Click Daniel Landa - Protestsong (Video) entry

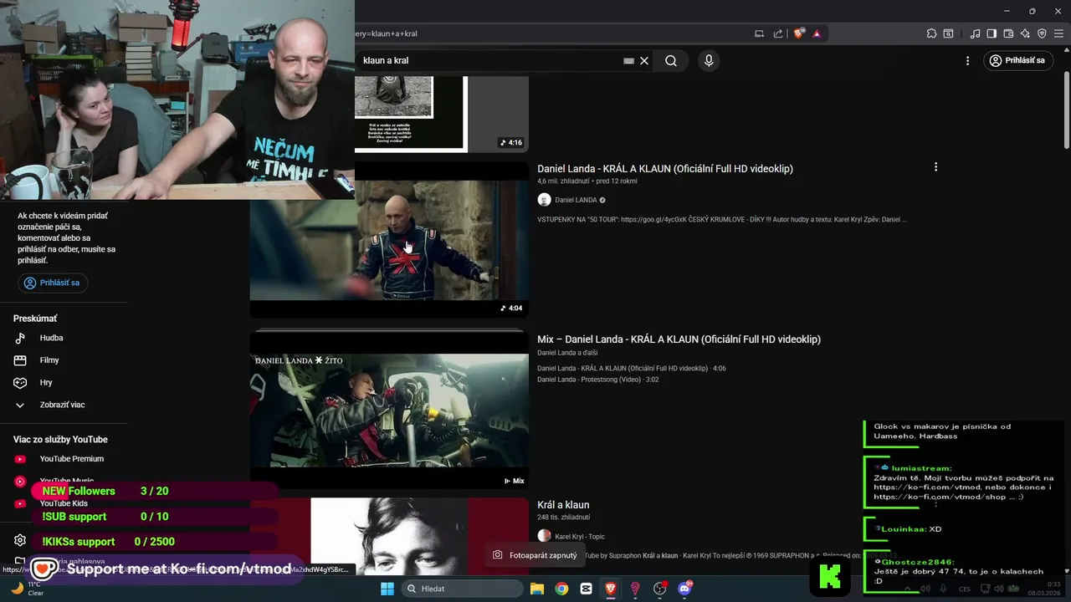point(597,380)
